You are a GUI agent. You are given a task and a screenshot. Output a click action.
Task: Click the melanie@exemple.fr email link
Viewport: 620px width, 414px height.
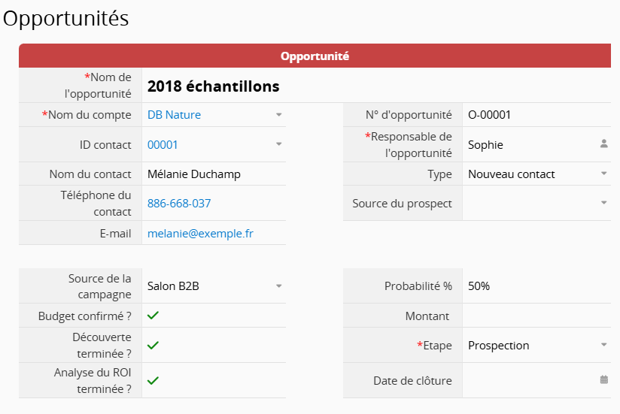(x=200, y=233)
